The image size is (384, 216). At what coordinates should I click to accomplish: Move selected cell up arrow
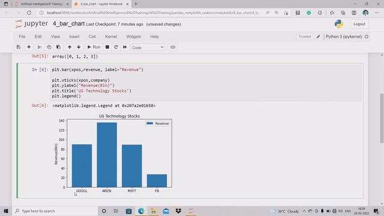tap(70, 47)
